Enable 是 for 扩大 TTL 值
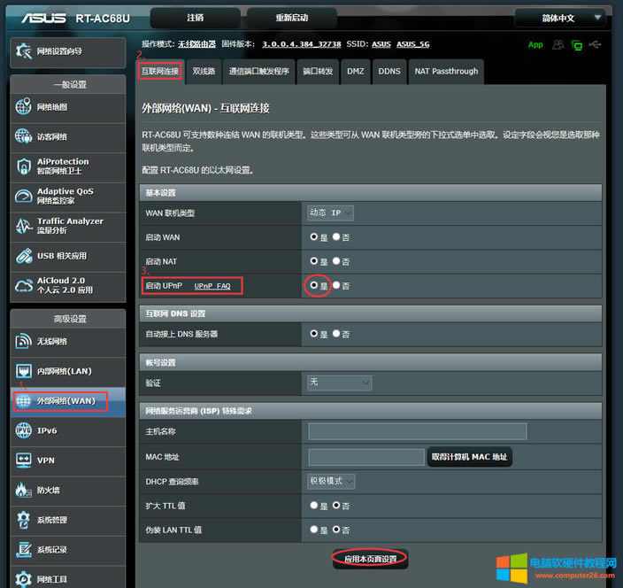Image resolution: width=623 pixels, height=588 pixels. 314,505
